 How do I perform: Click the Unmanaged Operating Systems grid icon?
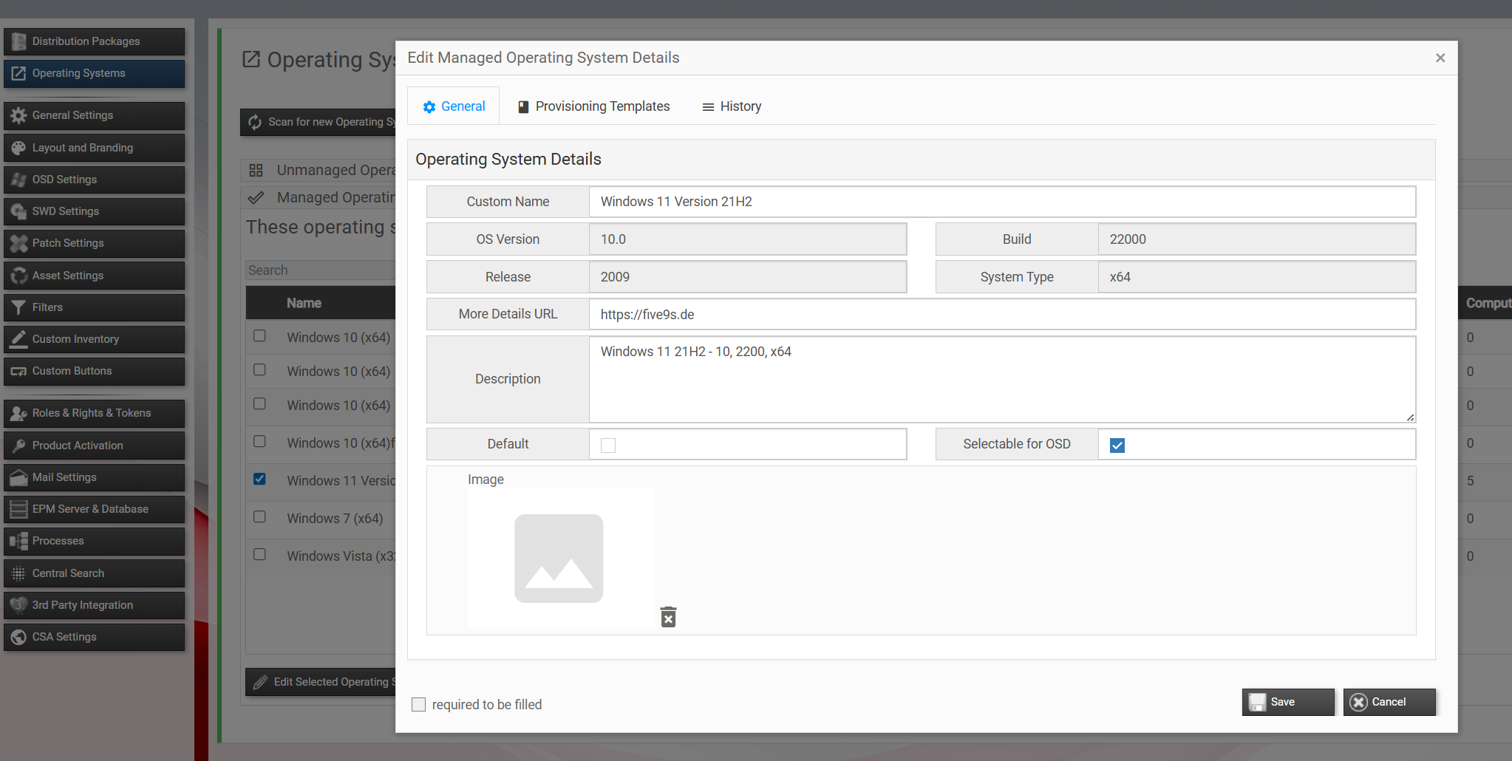pyautogui.click(x=256, y=171)
